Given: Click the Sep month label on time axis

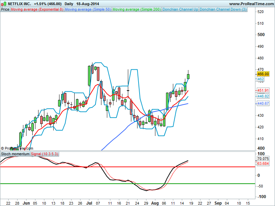Looking at the screenshot, I should (x=218, y=203).
